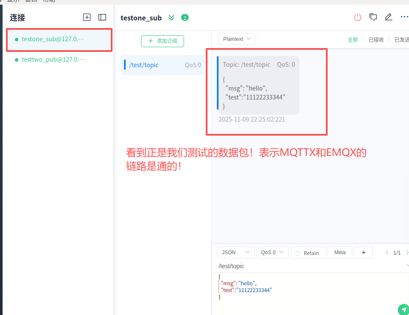Select the 全部 messages tab
Screen dimensions: 409x315
click(353, 40)
